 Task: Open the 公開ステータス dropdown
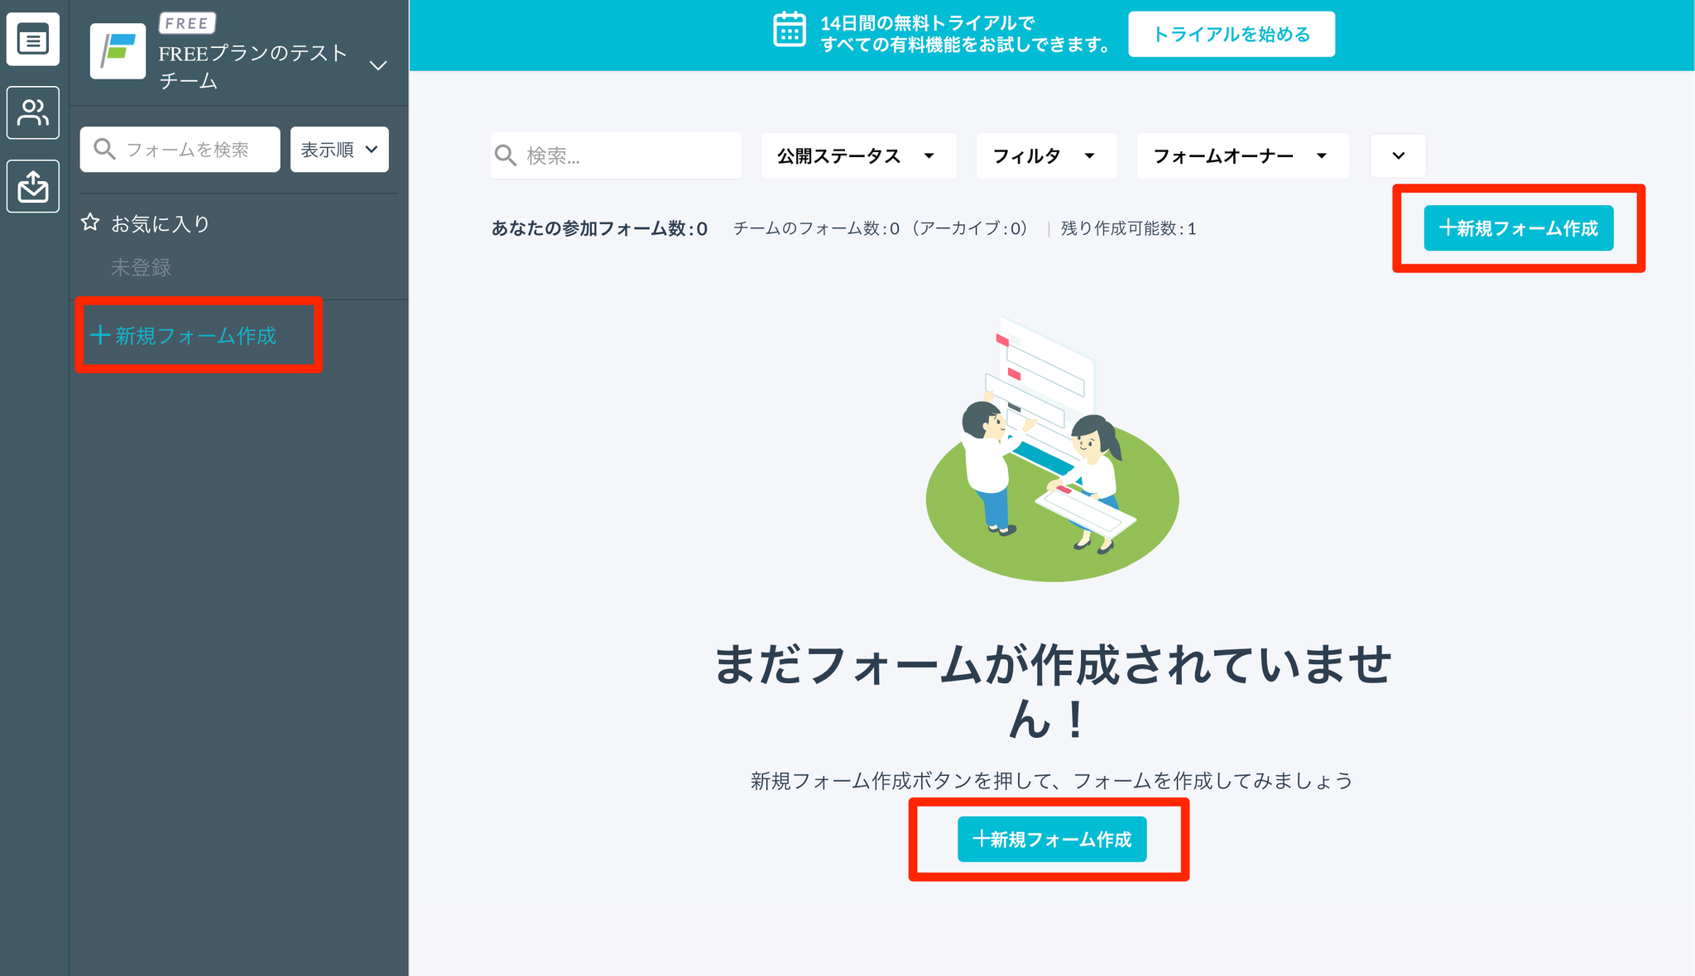[x=857, y=155]
